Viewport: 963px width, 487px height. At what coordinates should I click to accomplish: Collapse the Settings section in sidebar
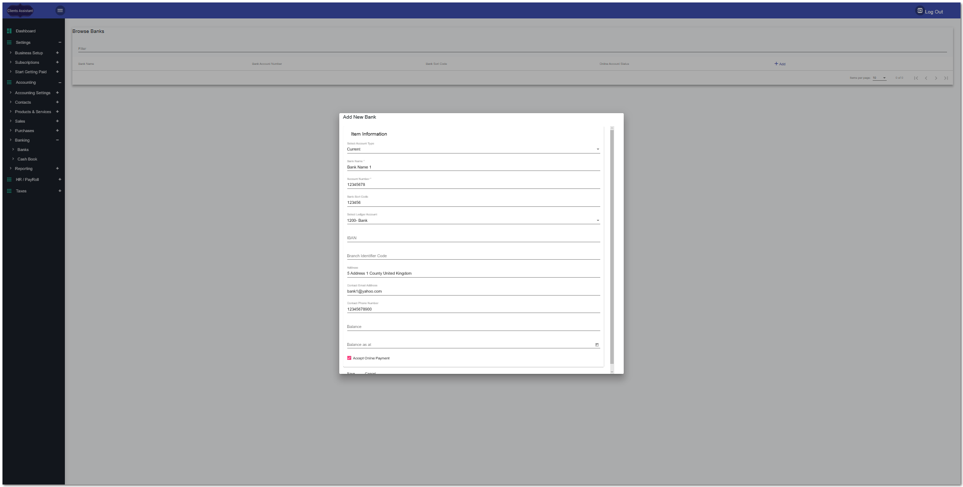(x=59, y=42)
